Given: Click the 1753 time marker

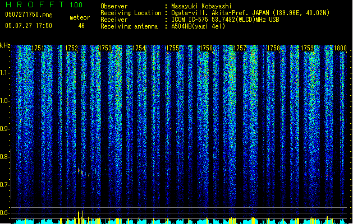Looking at the screenshot, I should coord(106,48).
